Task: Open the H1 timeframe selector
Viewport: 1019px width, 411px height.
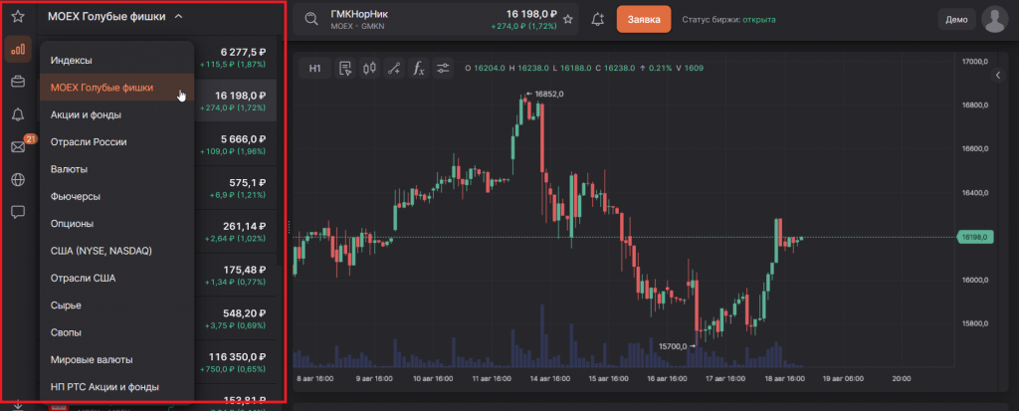Action: (x=315, y=69)
